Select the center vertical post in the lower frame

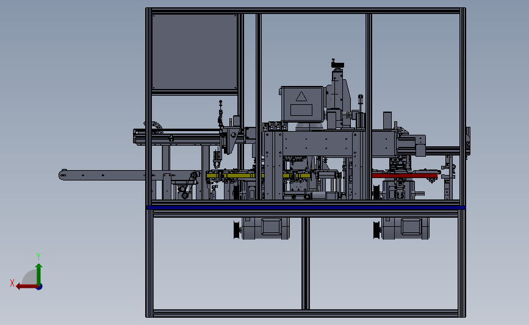(x=306, y=263)
